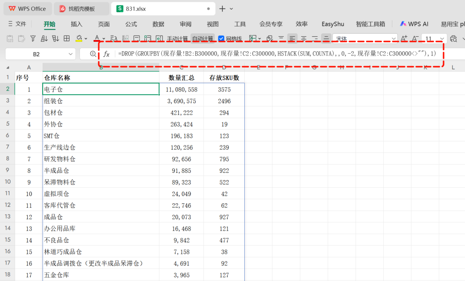Click the 存放SKU数 header cell
The width and height of the screenshot is (465, 281).
[x=224, y=78]
